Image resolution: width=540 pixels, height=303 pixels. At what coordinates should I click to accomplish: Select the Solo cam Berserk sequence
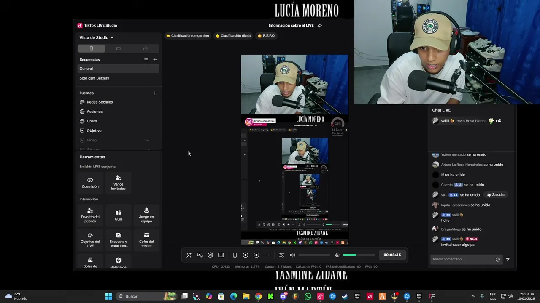118,78
